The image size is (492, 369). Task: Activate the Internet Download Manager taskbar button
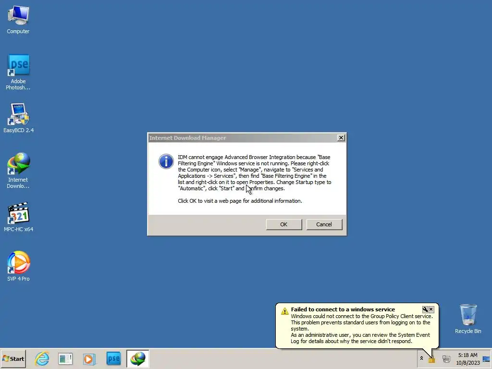coord(138,358)
